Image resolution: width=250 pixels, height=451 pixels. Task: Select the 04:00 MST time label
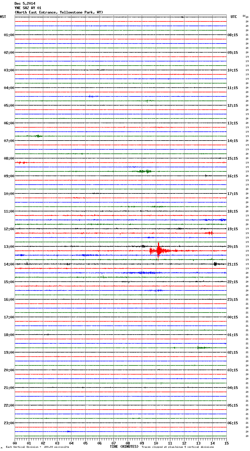click(9, 88)
